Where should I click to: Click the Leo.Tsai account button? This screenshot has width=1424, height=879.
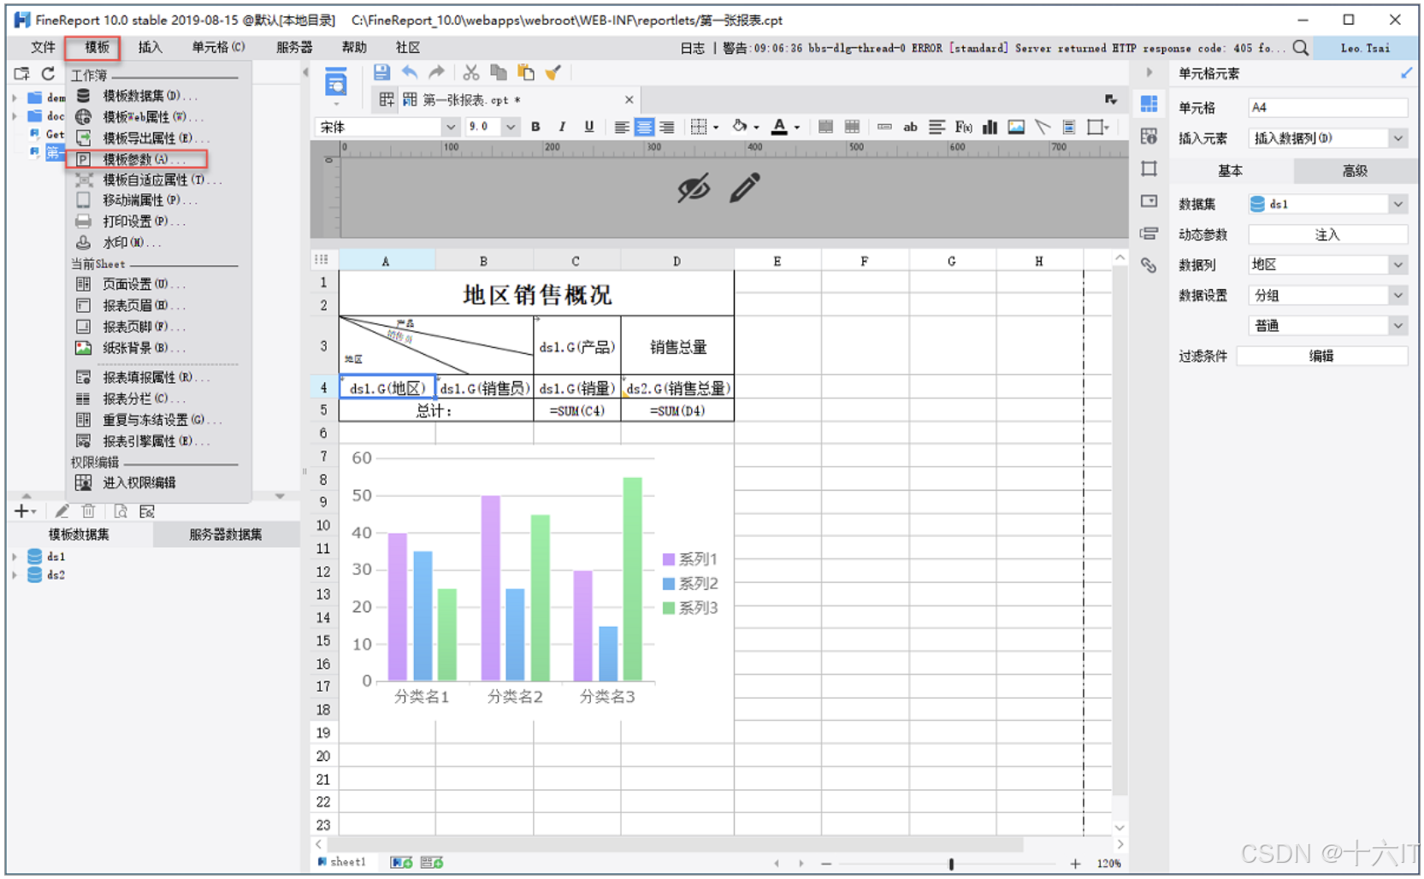1365,48
